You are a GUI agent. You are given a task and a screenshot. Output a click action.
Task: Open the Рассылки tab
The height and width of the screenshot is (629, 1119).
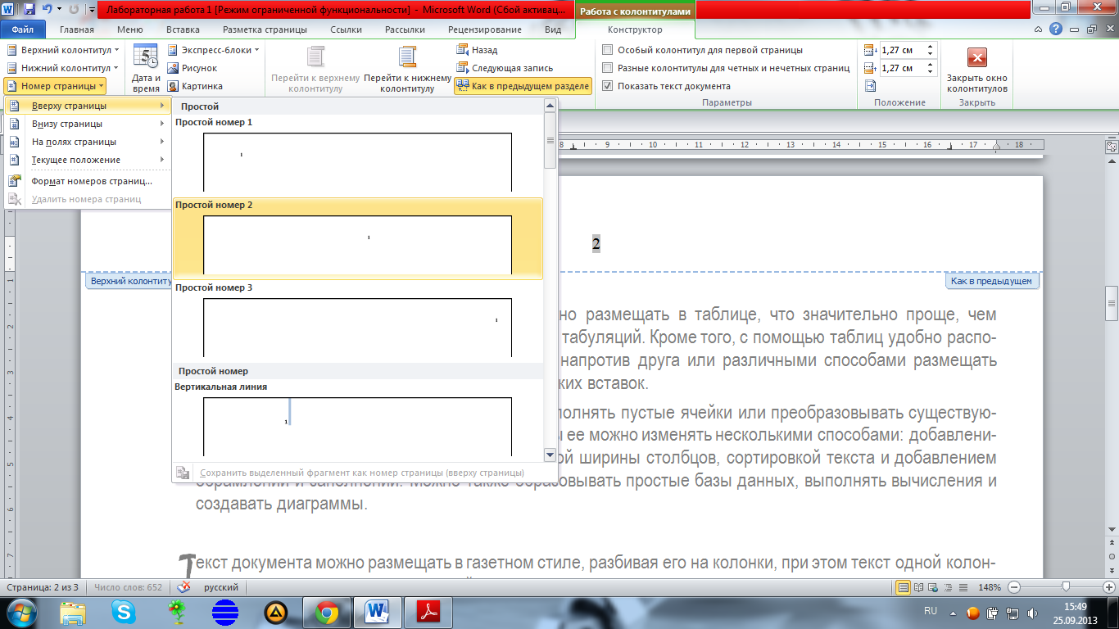coord(405,29)
